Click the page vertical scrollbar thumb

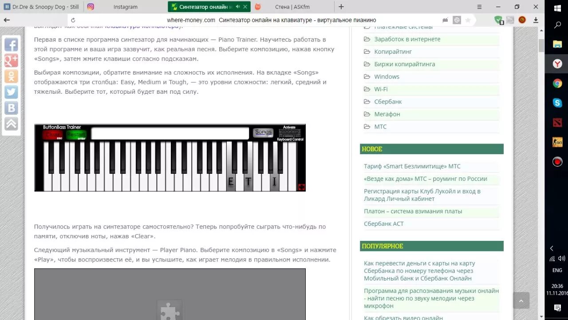point(541,45)
